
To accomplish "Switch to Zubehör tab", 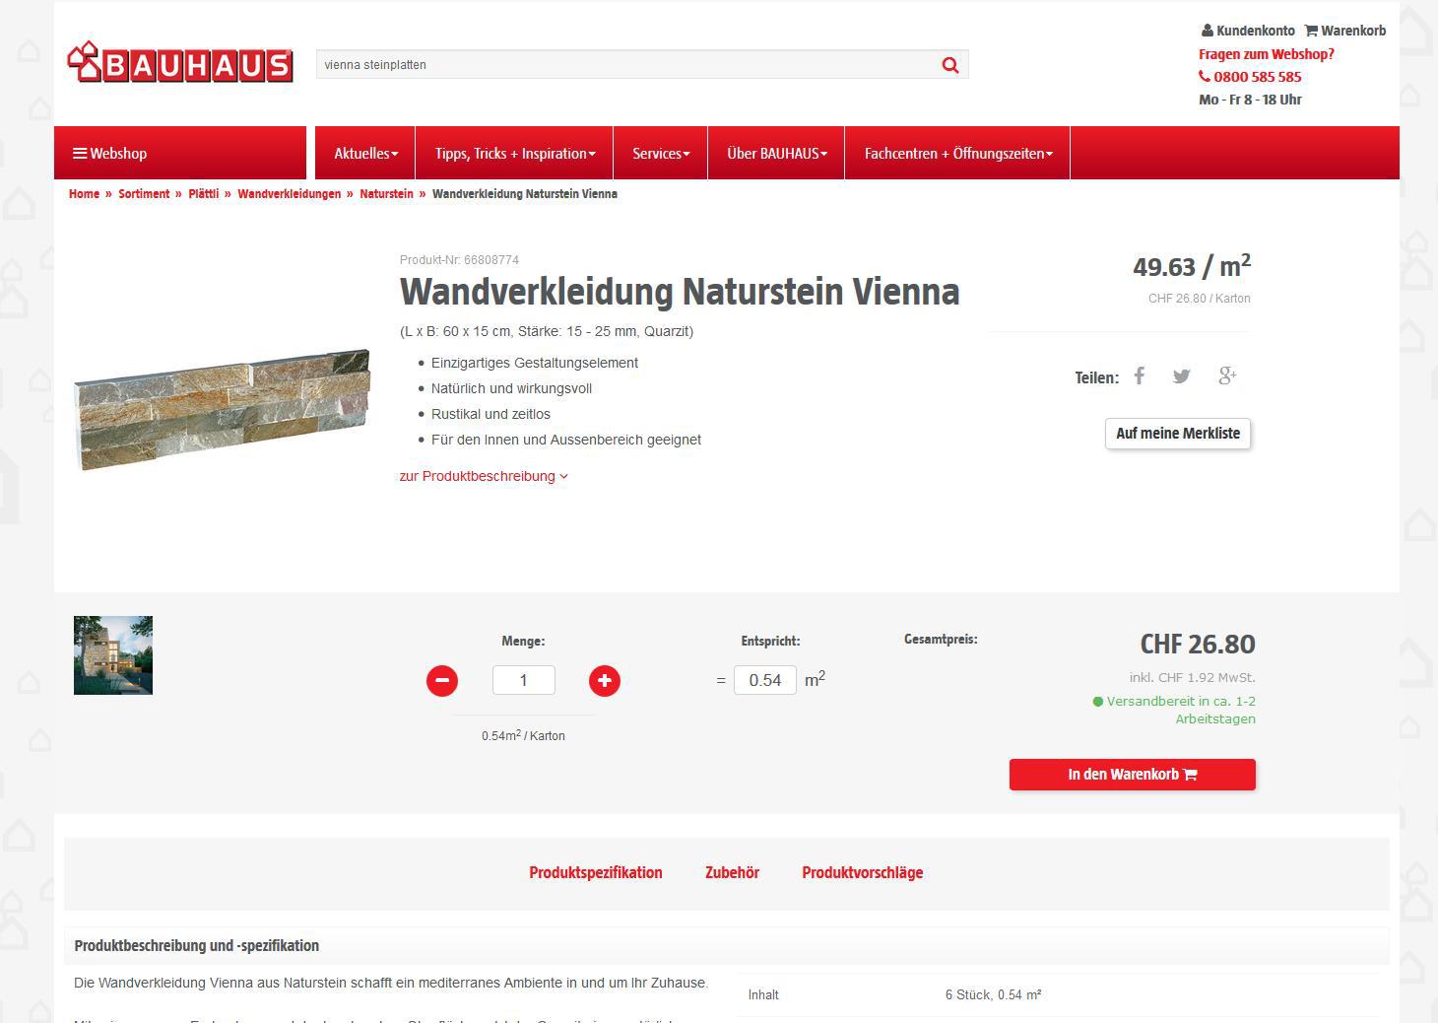I will [x=732, y=872].
